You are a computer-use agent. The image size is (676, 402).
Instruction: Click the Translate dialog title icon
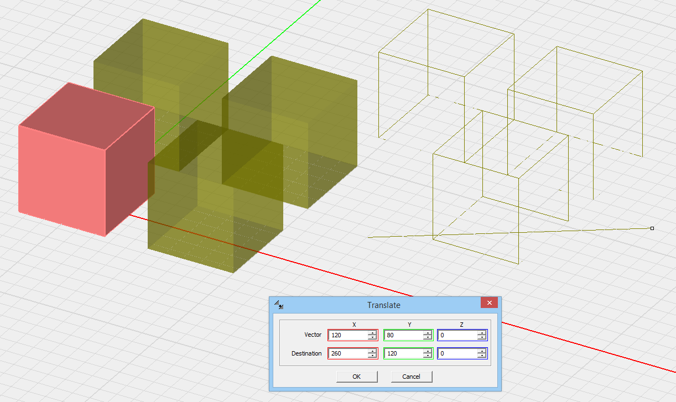pyautogui.click(x=279, y=305)
